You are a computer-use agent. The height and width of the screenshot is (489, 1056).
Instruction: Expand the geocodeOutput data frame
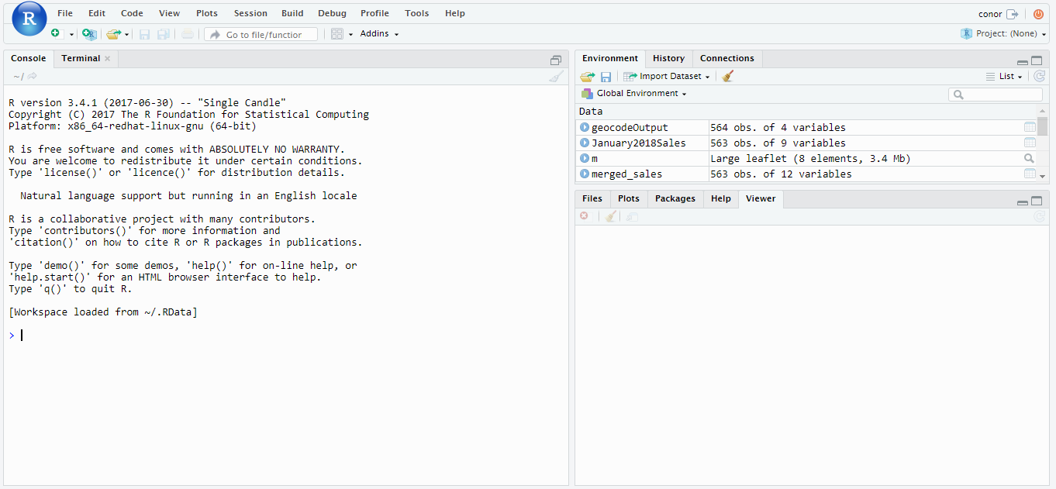[x=585, y=127]
